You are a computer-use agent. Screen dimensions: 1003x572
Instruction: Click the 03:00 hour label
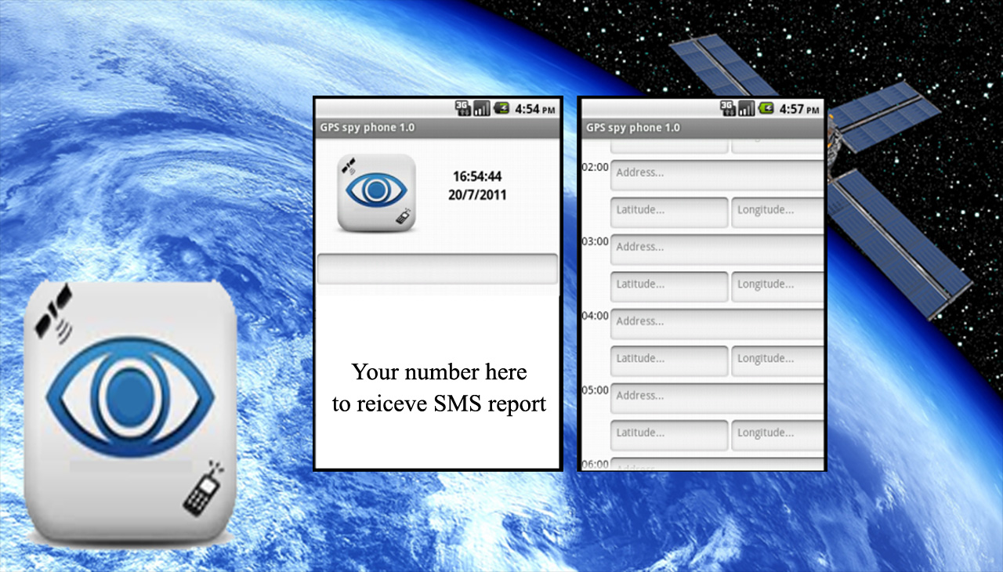point(595,241)
